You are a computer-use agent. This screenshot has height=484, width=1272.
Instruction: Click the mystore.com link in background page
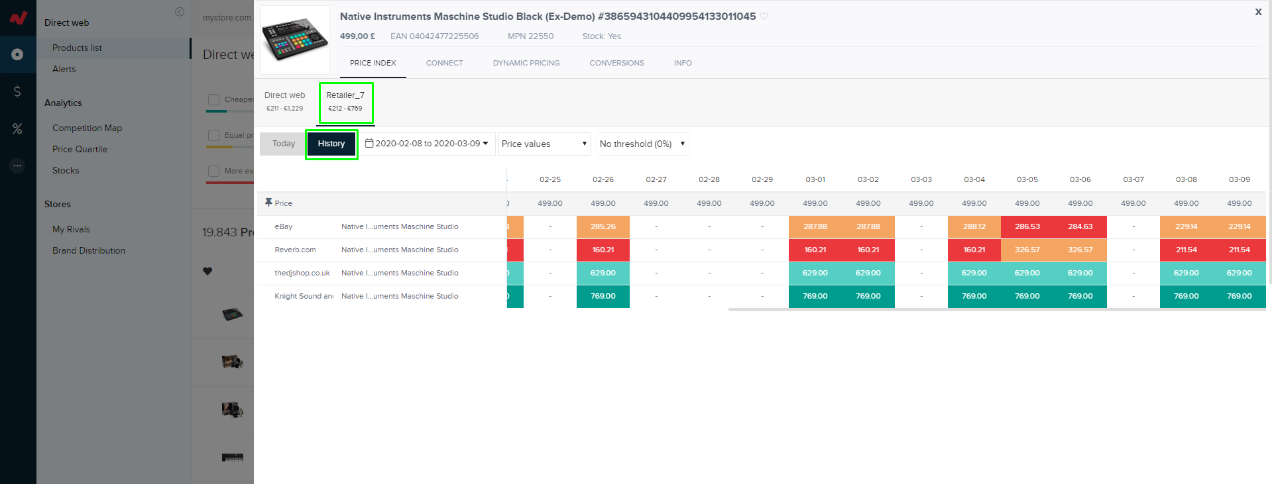[227, 18]
